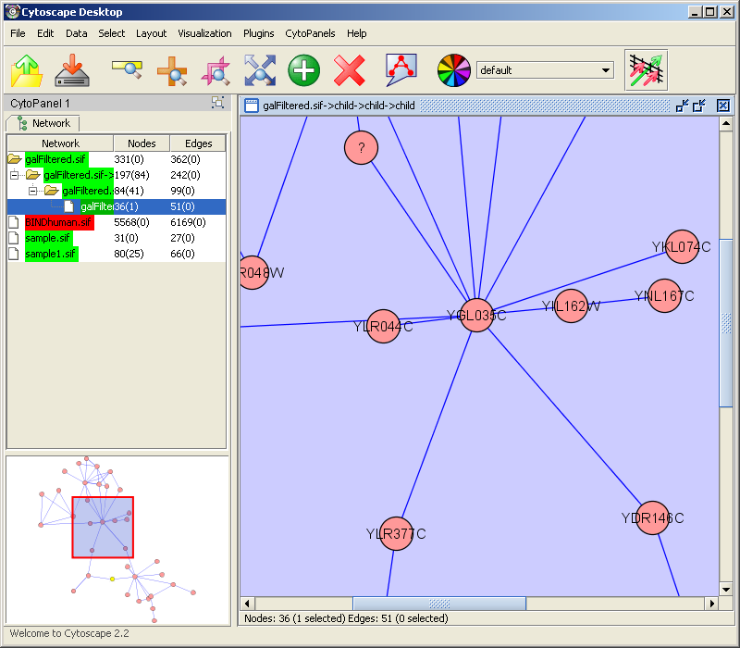
Task: Click the red X delete icon
Action: [350, 71]
